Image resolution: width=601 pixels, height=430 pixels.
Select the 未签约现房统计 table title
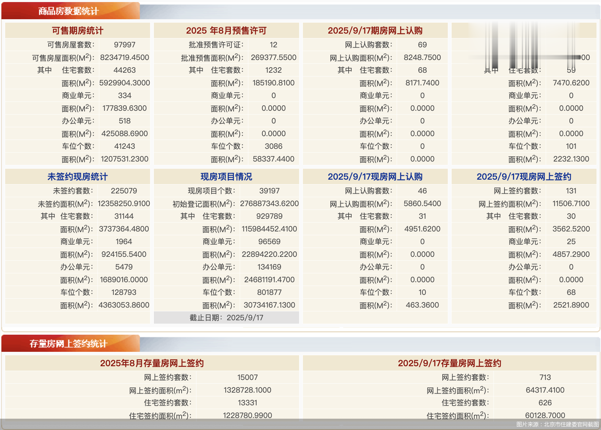[78, 177]
